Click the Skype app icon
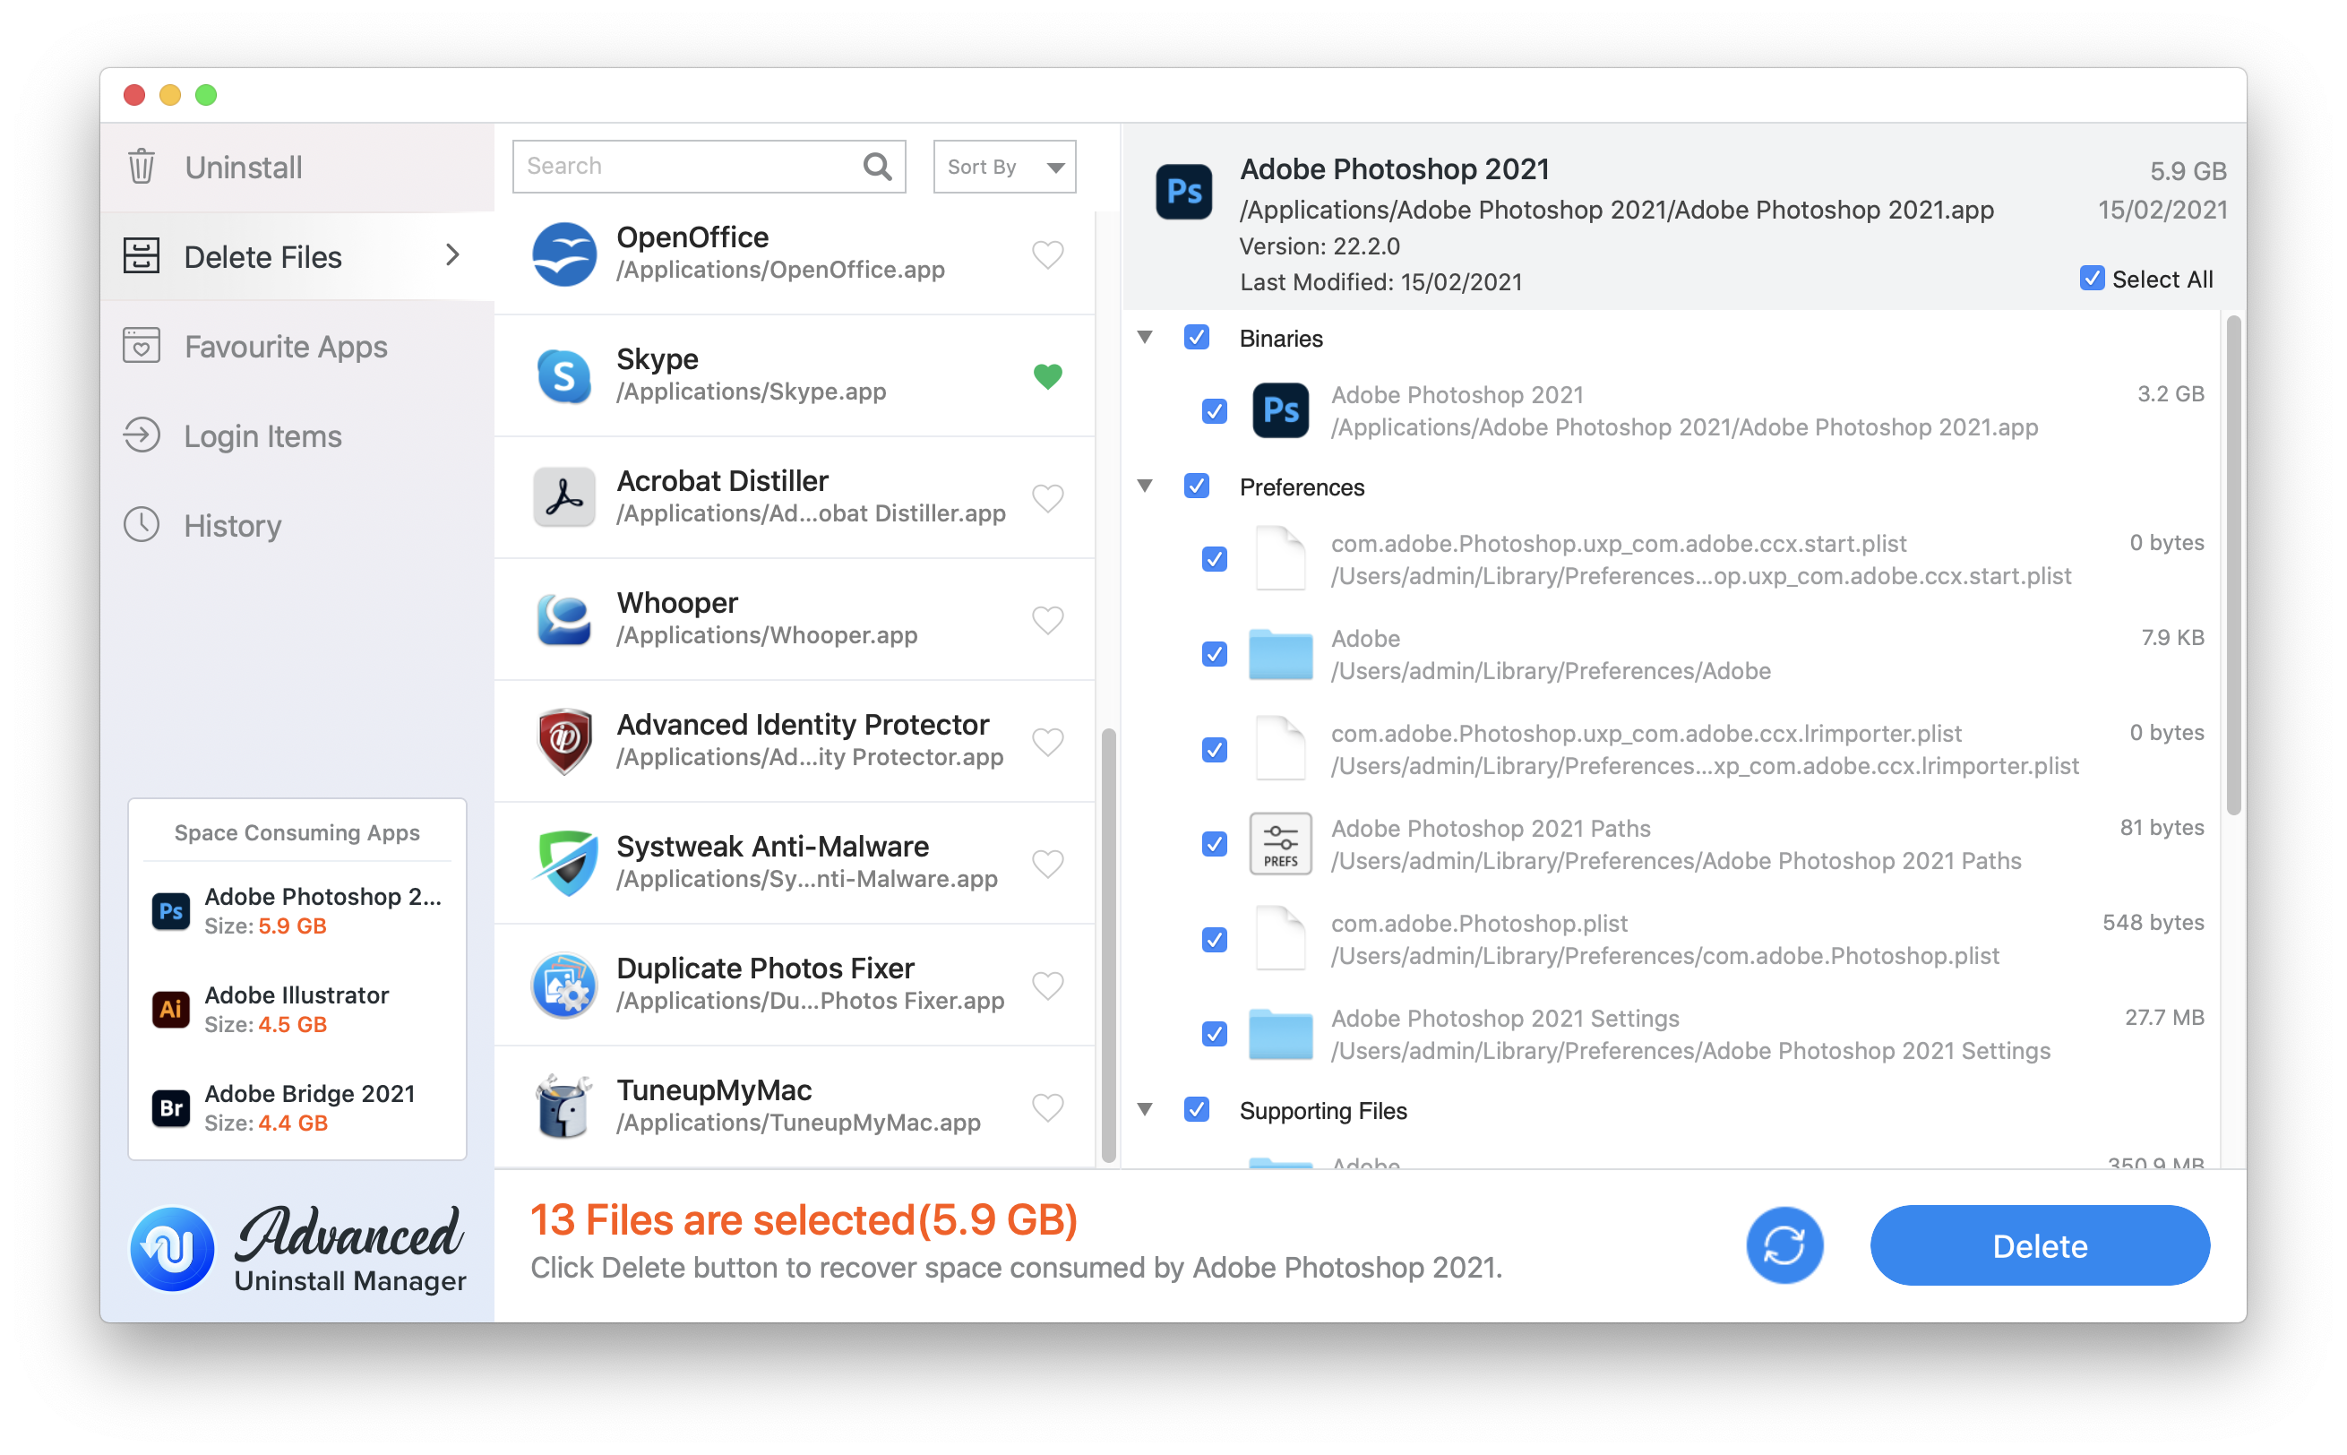 click(563, 375)
